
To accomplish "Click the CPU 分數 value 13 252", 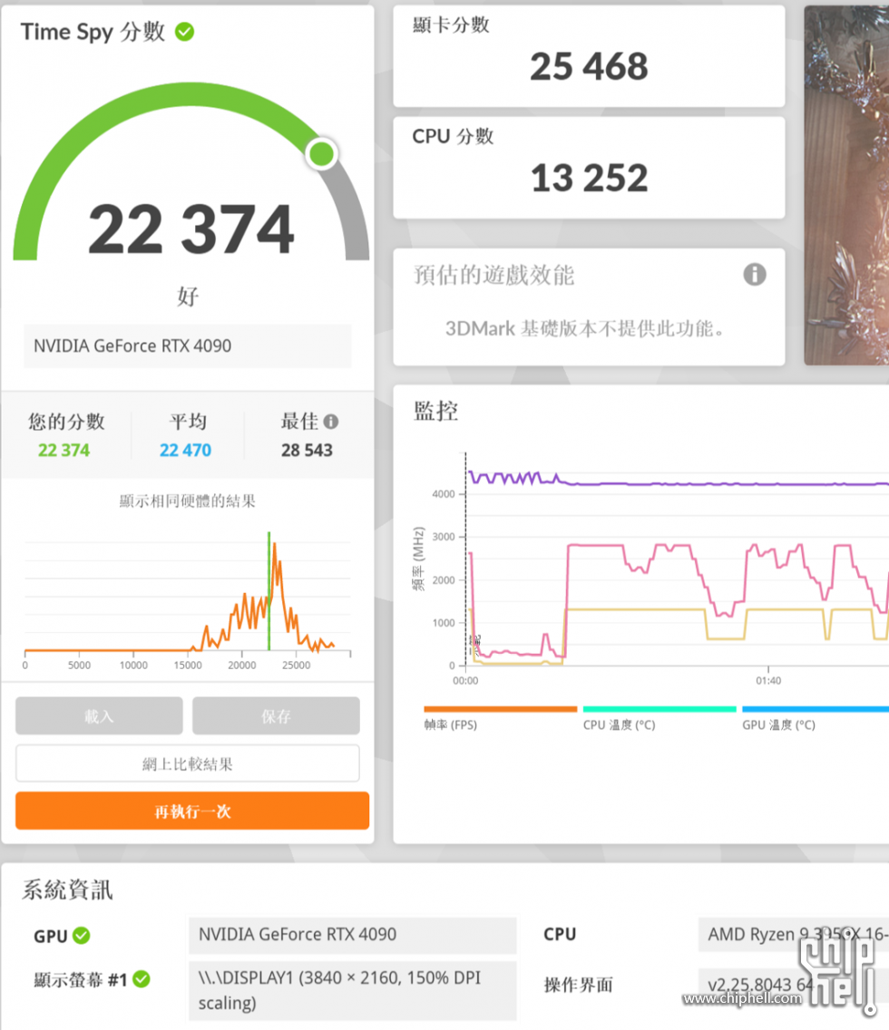I will tap(589, 178).
